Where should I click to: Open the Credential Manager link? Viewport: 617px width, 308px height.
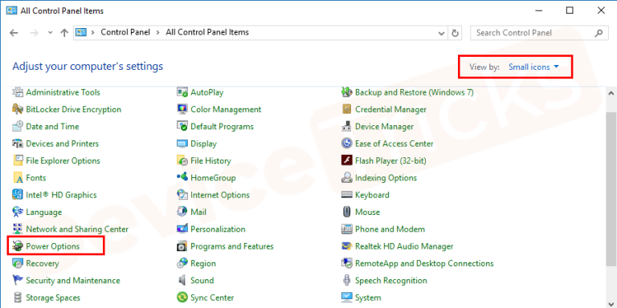pyautogui.click(x=390, y=109)
